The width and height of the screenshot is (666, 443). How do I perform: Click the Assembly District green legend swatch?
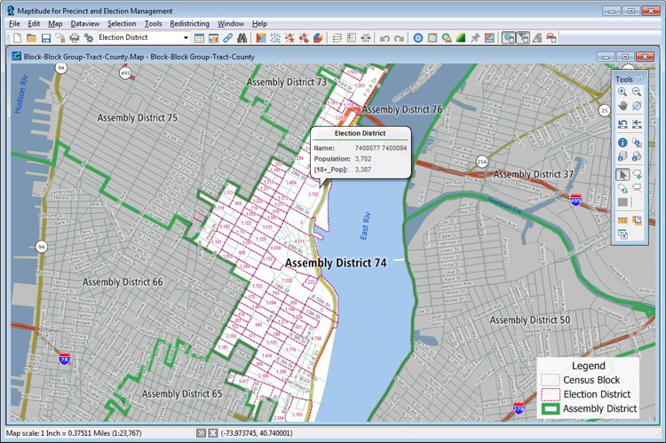(550, 409)
